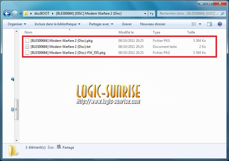Click the Forward navigation arrow button

pyautogui.click(x=15, y=13)
